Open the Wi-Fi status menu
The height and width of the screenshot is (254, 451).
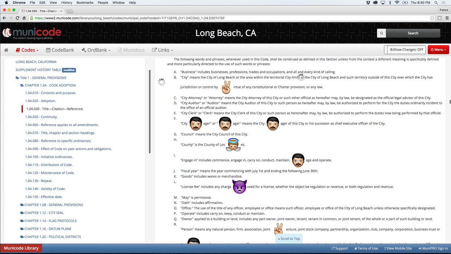point(398,3)
